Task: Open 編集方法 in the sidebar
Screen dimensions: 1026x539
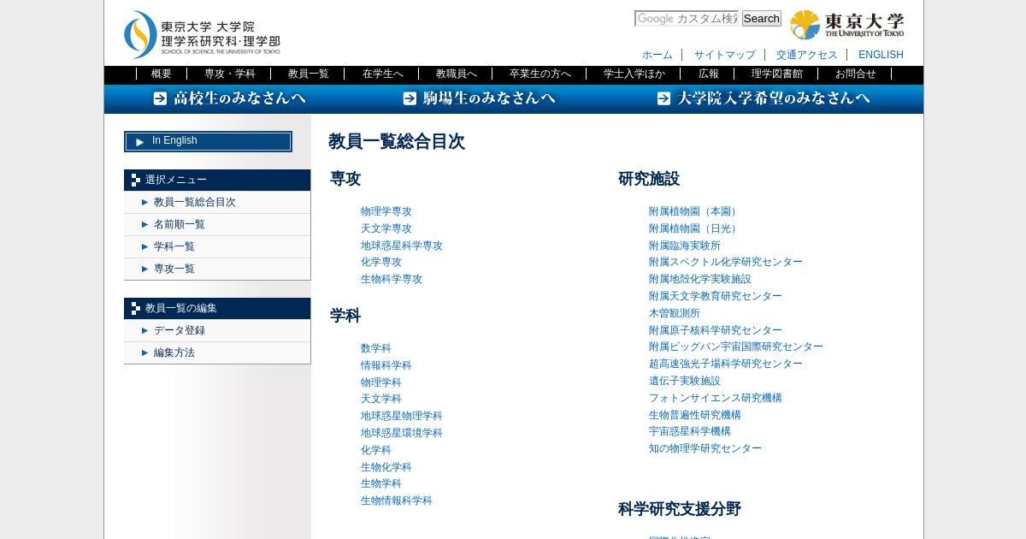Action: click(217, 353)
